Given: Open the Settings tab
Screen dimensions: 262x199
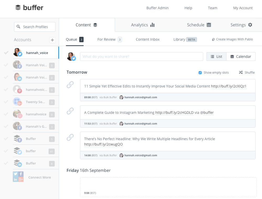Looking at the screenshot, I should [x=241, y=25].
